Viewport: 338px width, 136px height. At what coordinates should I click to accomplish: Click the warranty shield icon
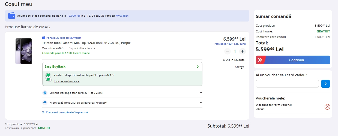[x=45, y=93]
